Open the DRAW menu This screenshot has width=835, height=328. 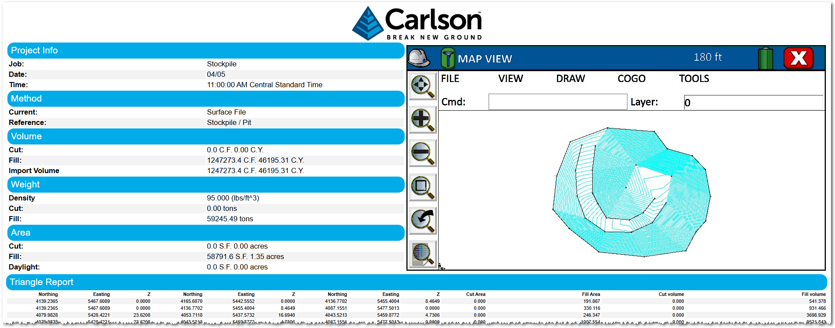coord(570,79)
